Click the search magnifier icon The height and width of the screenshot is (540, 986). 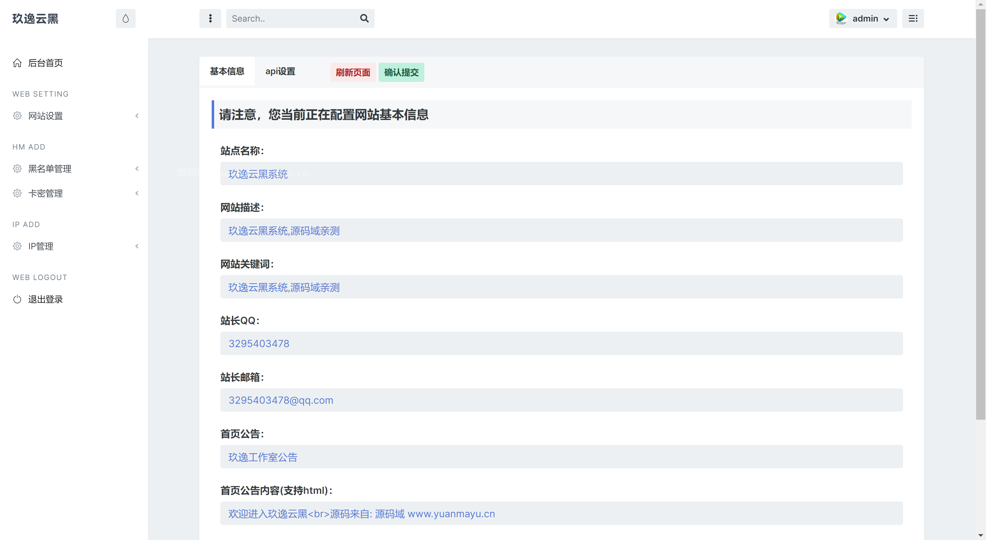pos(364,18)
